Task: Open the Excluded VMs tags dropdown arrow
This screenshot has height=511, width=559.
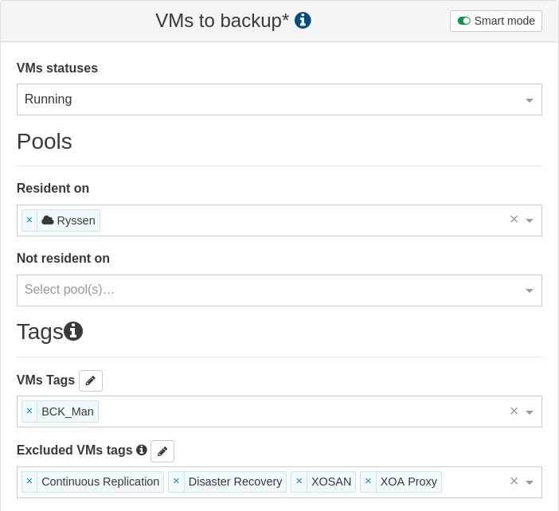Action: [529, 482]
